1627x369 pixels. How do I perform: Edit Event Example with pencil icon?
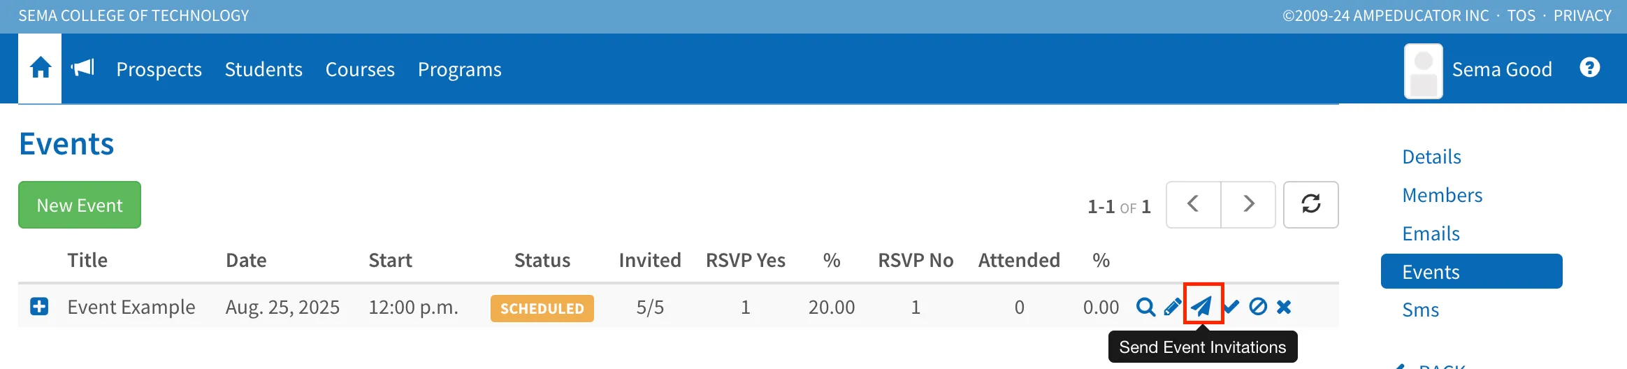(1172, 307)
